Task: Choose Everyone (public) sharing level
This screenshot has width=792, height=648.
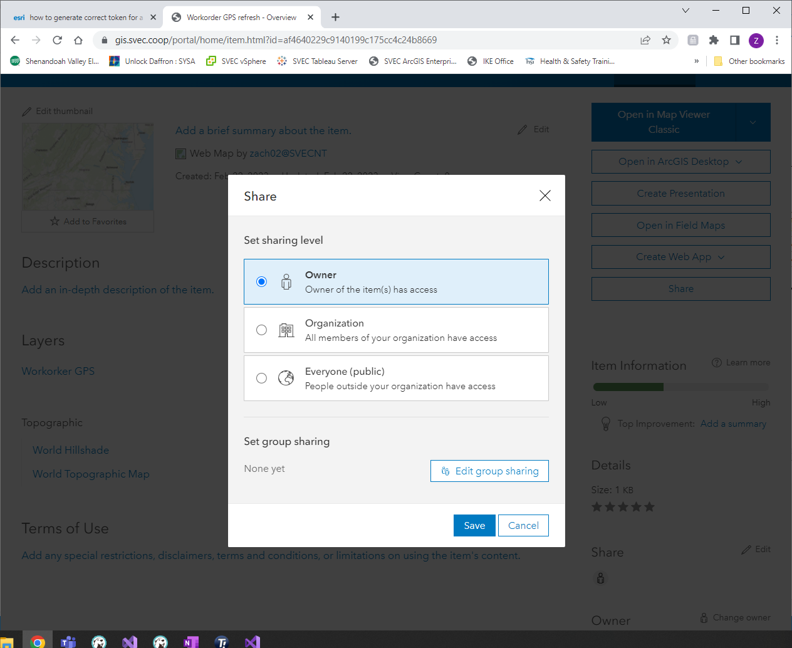Action: [261, 378]
